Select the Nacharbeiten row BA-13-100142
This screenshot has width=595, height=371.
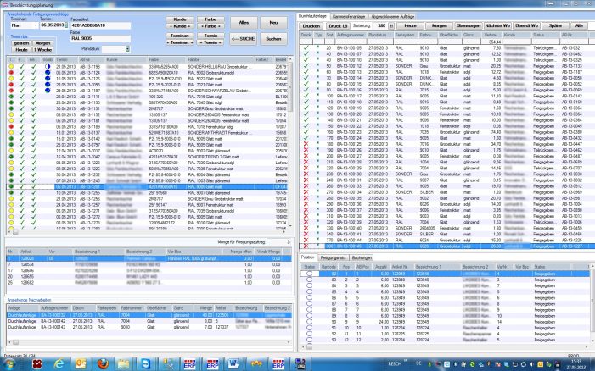[x=149, y=321]
